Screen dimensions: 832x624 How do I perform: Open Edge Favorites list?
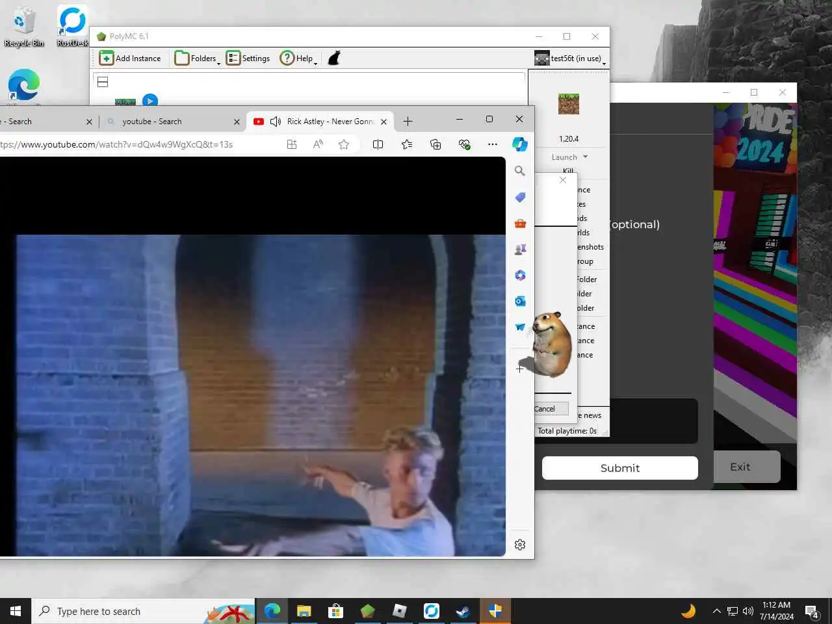click(x=407, y=144)
